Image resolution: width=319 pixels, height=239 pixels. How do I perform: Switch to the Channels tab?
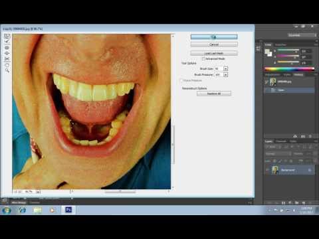[280, 141]
